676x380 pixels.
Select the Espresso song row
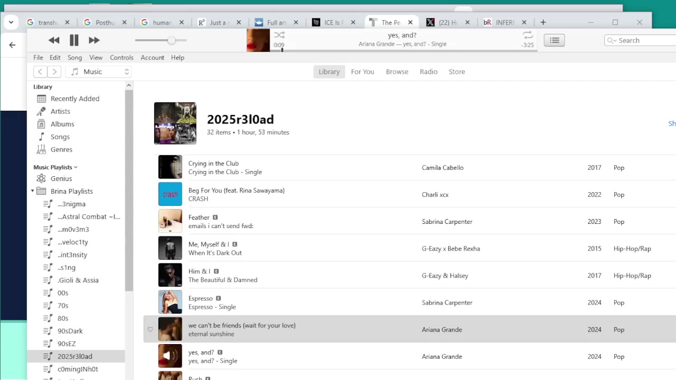(x=410, y=302)
